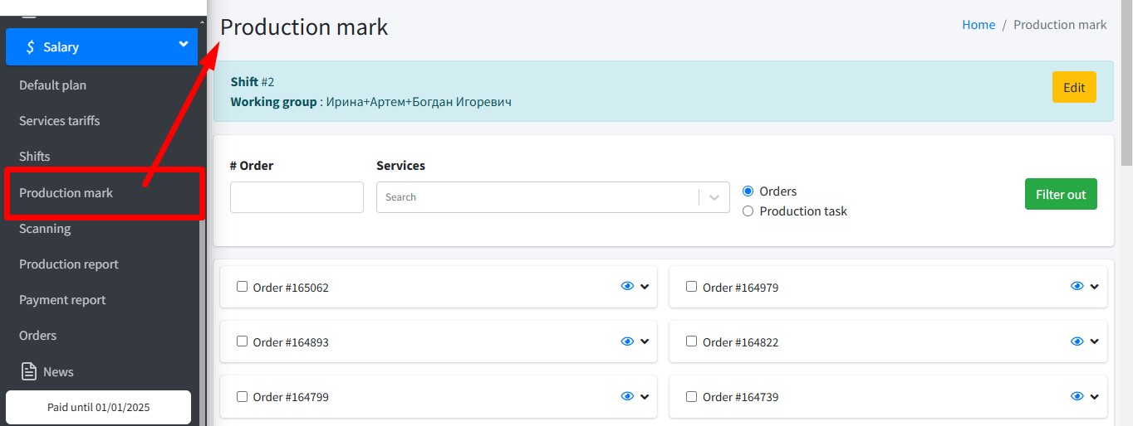Screen dimensions: 1133x426
Task: Go to Services tariffs menu item
Action: [59, 121]
